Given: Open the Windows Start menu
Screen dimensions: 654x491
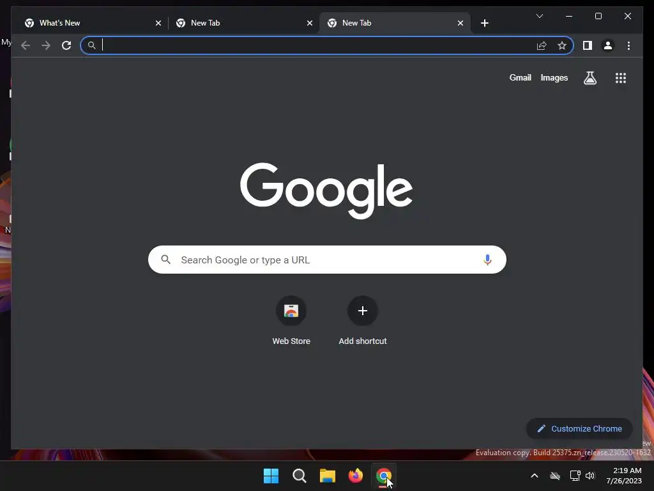Looking at the screenshot, I should click(x=271, y=476).
